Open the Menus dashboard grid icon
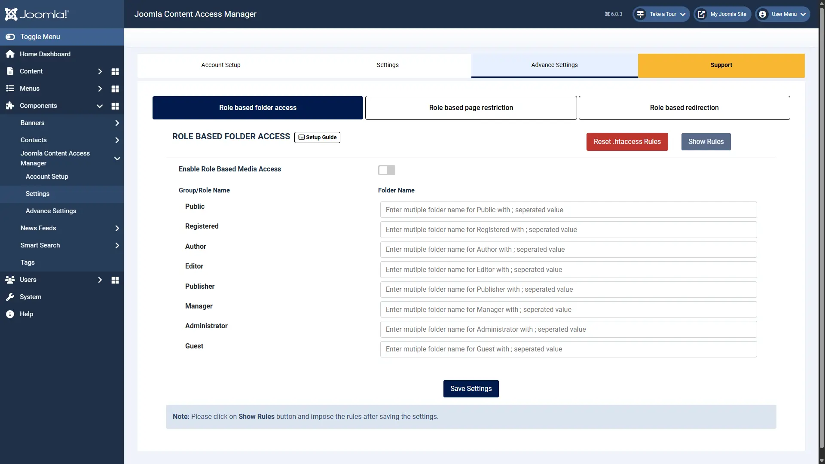825x464 pixels. click(x=115, y=89)
